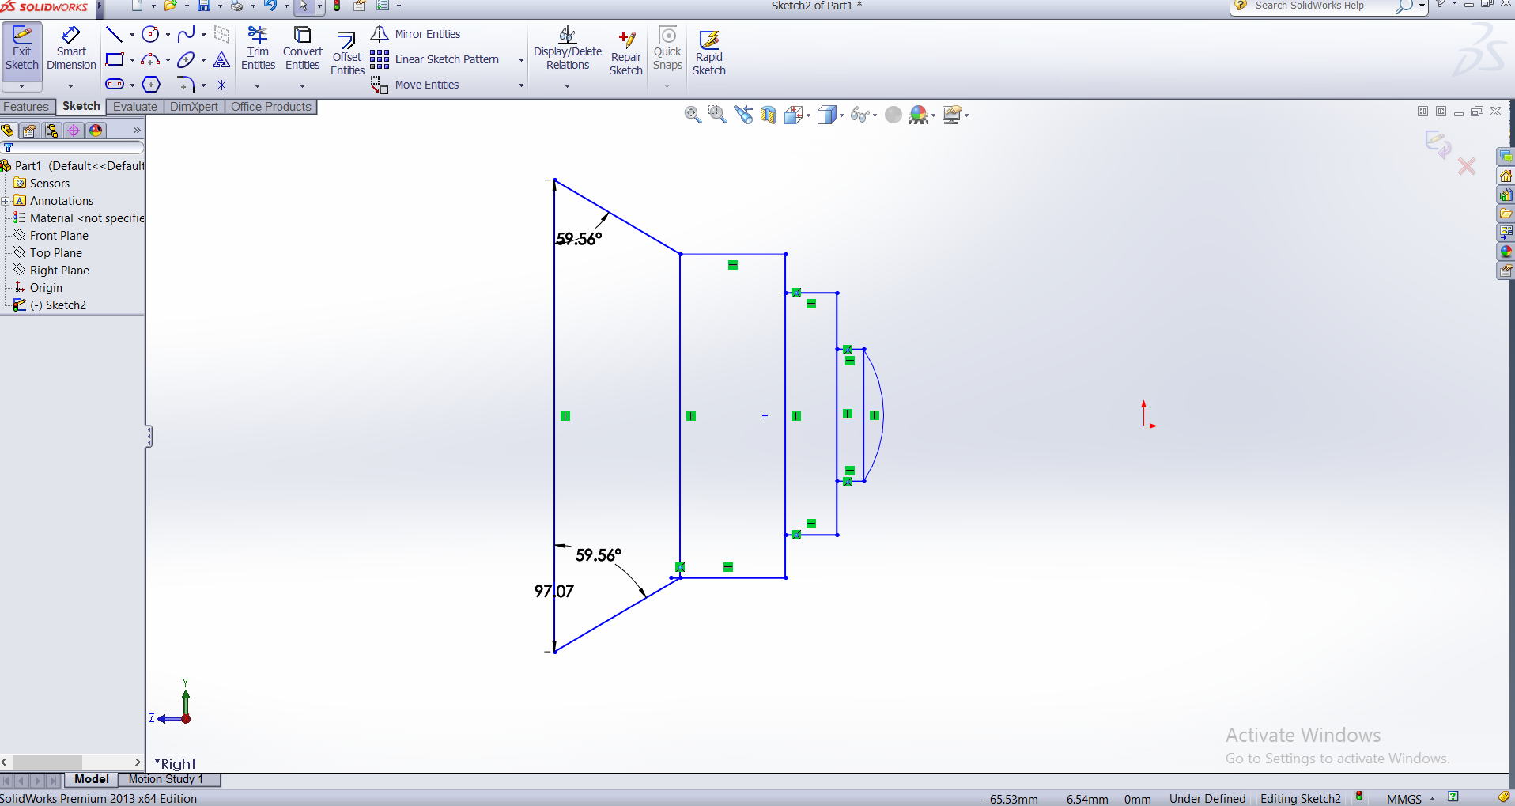Select the Circle sketch tool

click(150, 34)
